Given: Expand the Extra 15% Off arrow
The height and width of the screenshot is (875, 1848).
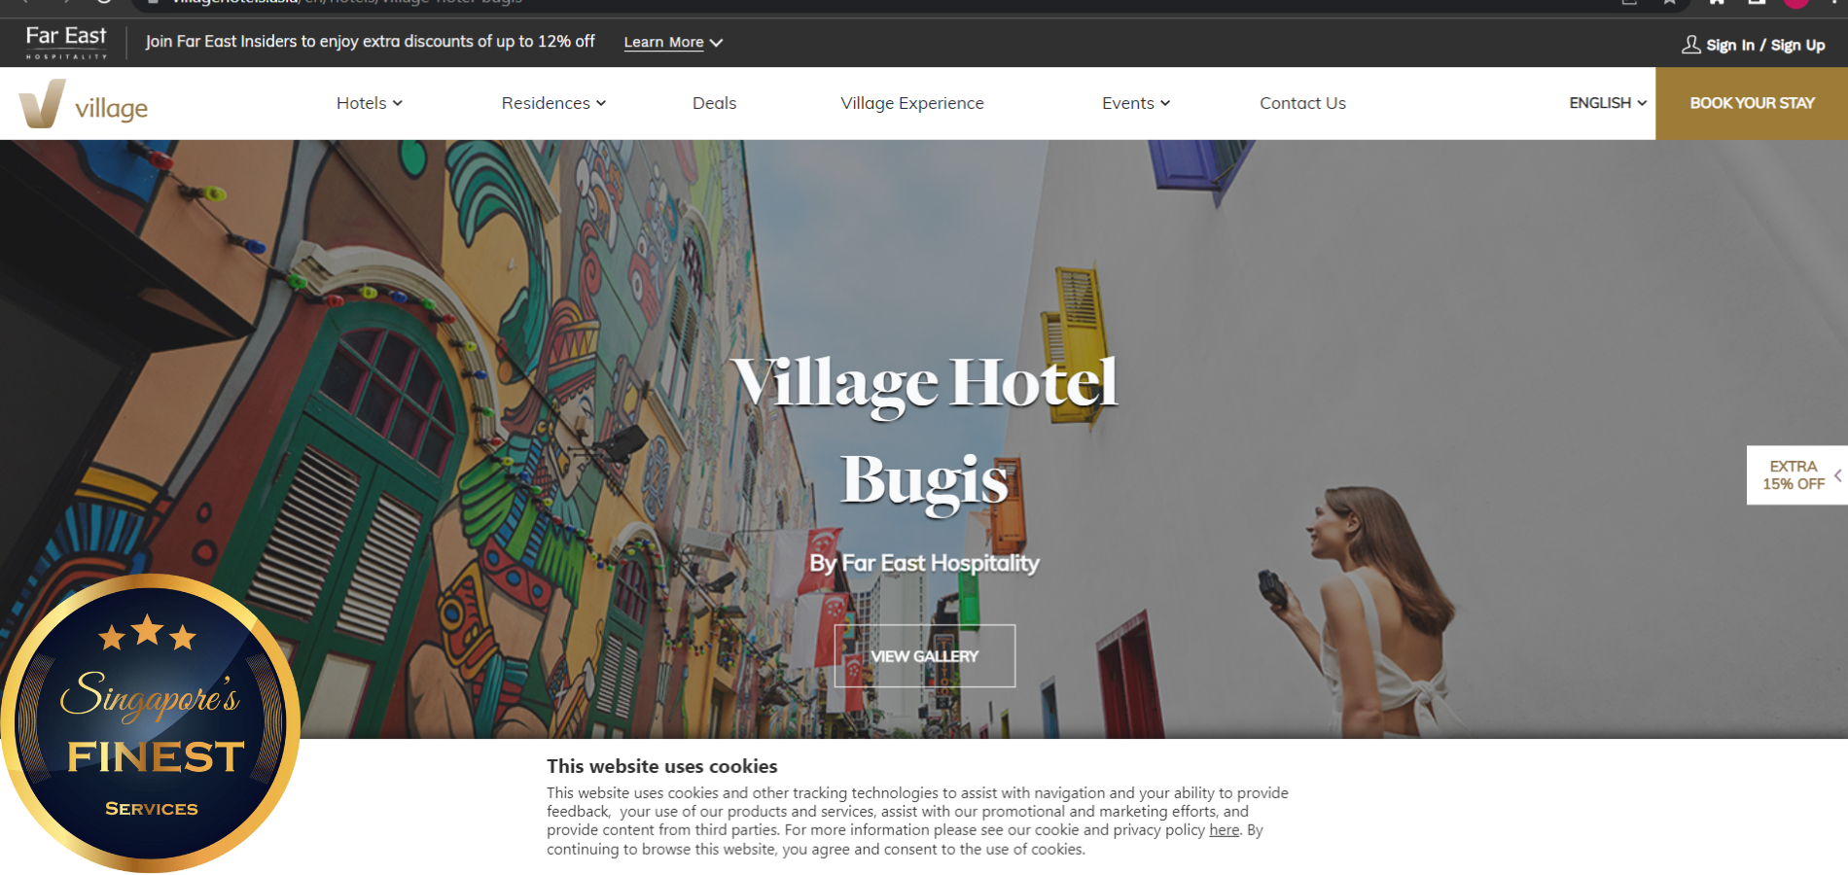Looking at the screenshot, I should (1837, 475).
